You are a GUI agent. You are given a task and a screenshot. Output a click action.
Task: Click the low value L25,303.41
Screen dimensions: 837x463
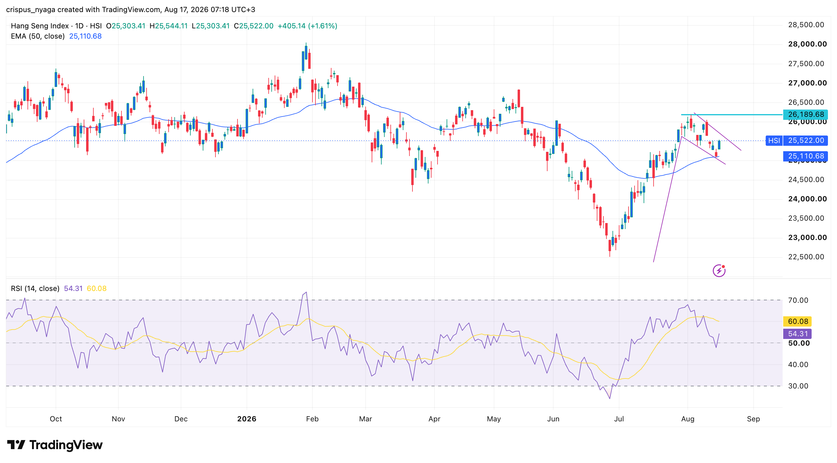pyautogui.click(x=211, y=26)
